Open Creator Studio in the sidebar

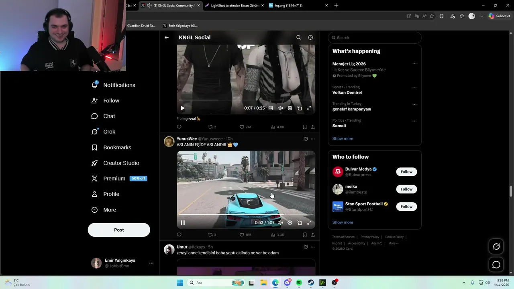pos(116,163)
